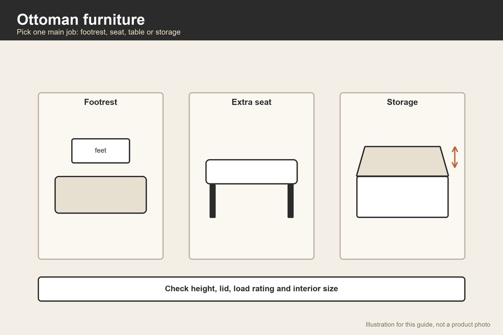Click the white cushion of the extra seat
This screenshot has width=503, height=335.
click(x=251, y=172)
